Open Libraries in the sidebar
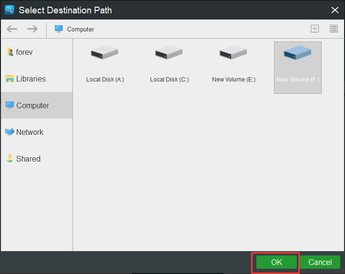345x274 pixels. point(37,79)
